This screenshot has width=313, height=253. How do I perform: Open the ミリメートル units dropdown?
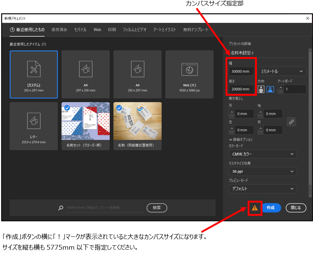[282, 71]
